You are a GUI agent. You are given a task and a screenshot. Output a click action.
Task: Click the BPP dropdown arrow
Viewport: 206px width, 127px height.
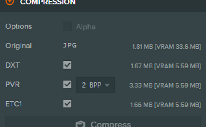pos(107,85)
